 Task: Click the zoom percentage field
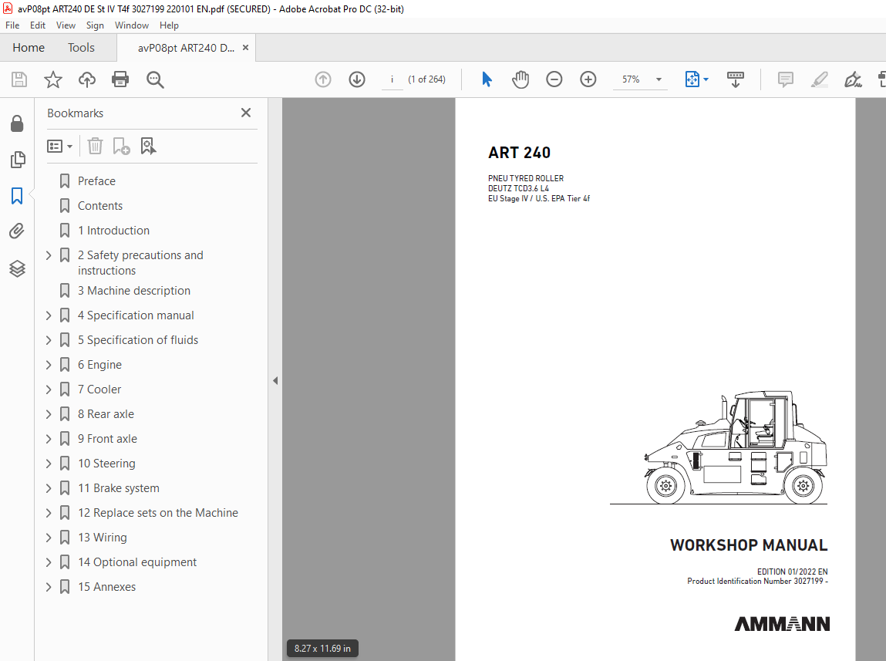[632, 79]
